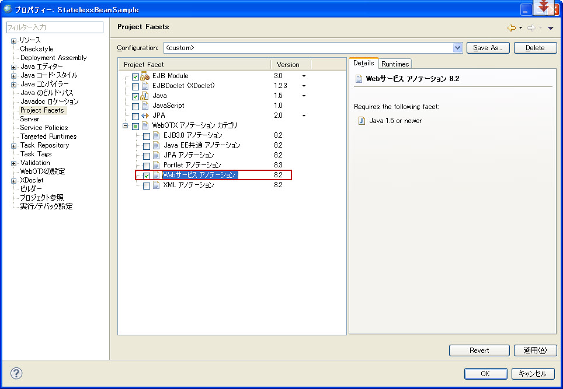Click the forward navigation arrow icon
The width and height of the screenshot is (563, 389).
(531, 27)
